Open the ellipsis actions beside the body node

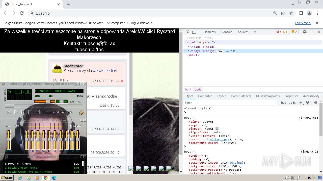point(185,51)
